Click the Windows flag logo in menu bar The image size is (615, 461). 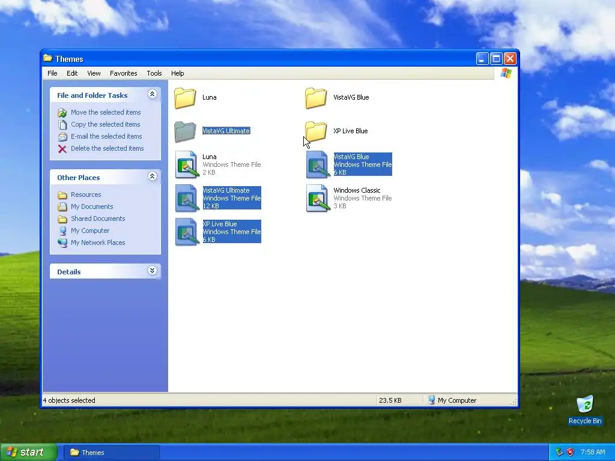pos(506,73)
